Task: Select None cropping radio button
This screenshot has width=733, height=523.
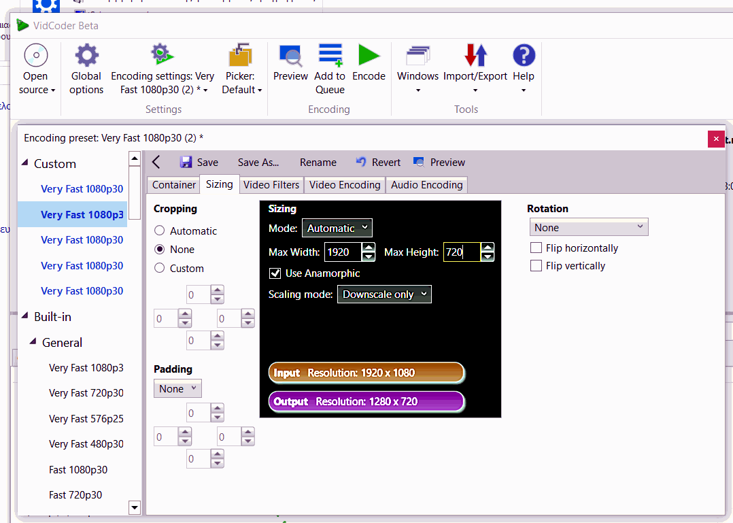Action: pyautogui.click(x=159, y=249)
